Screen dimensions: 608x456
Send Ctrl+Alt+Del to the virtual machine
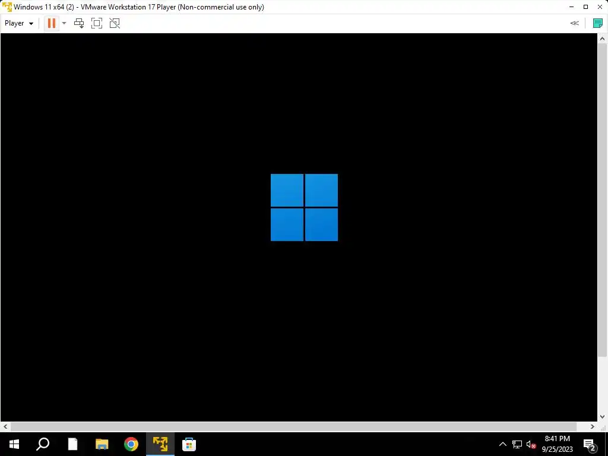[79, 23]
